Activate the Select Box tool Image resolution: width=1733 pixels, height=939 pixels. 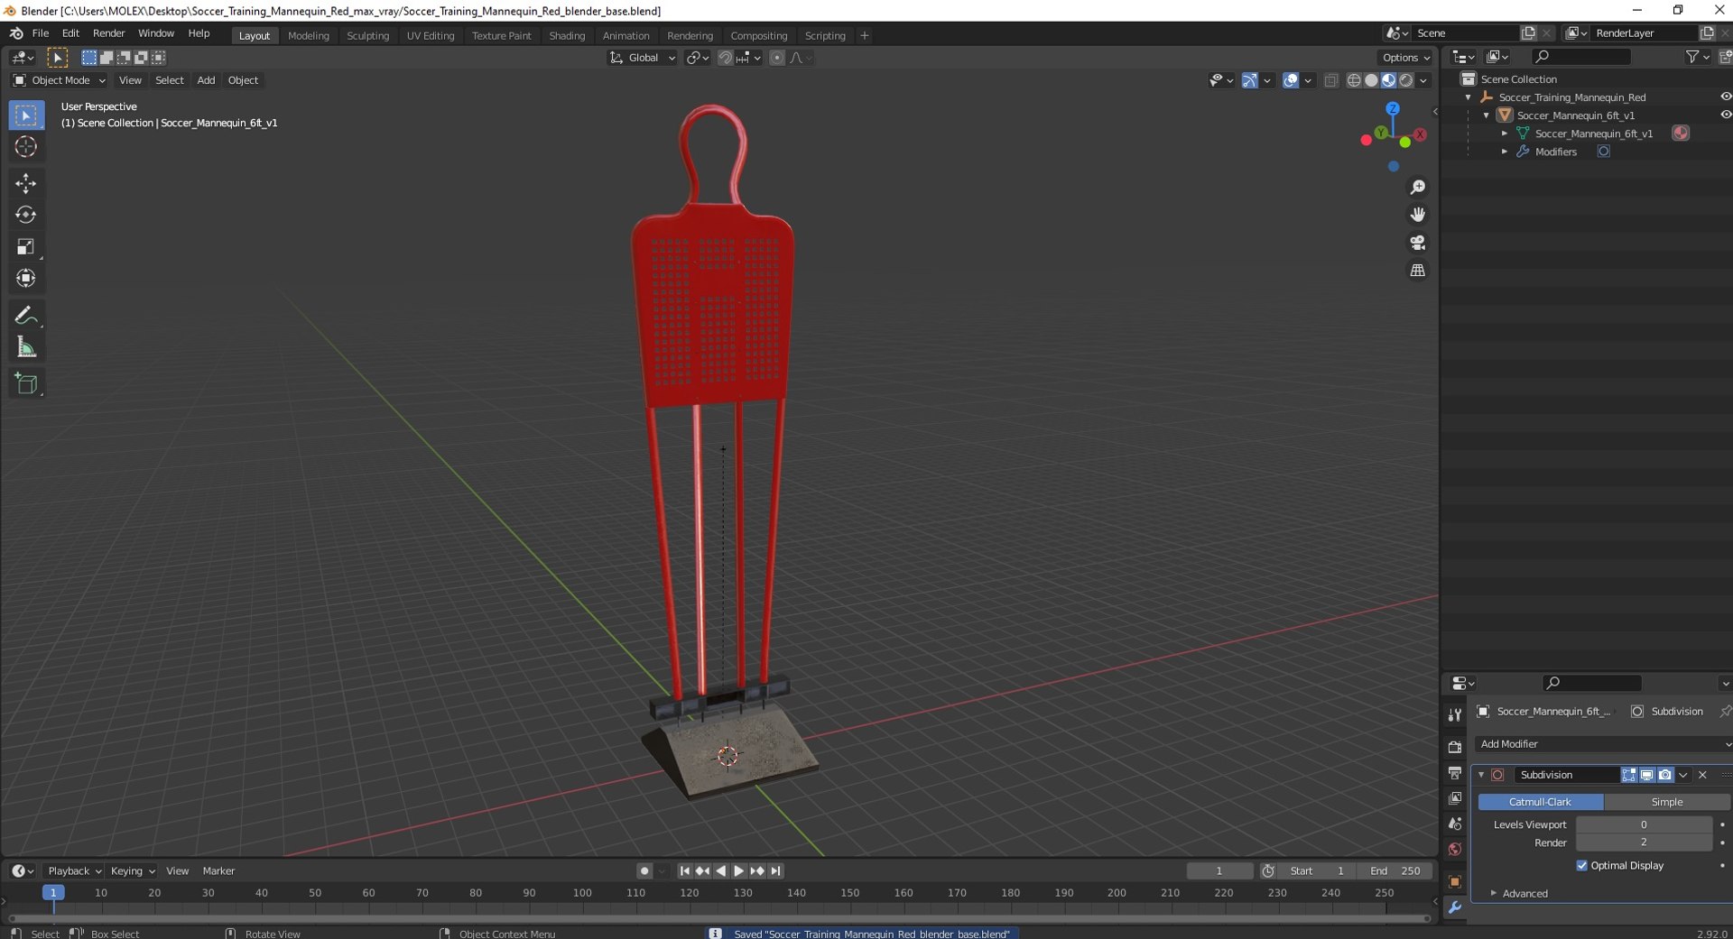(25, 115)
